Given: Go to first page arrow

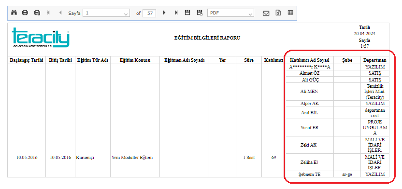Looking at the screenshot, I should pos(48,13).
